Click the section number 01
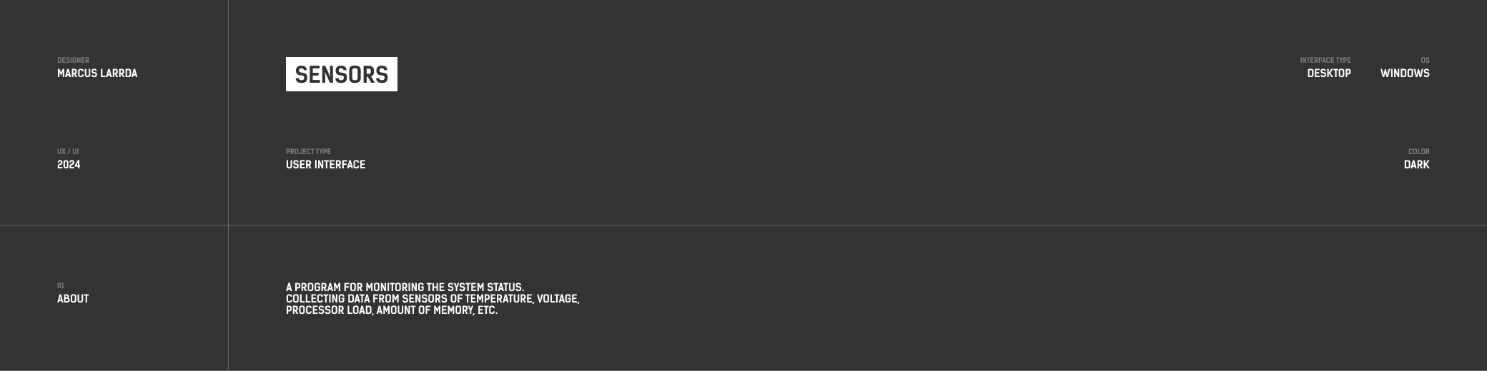Viewport: 1487px width, 371px height. 61,286
